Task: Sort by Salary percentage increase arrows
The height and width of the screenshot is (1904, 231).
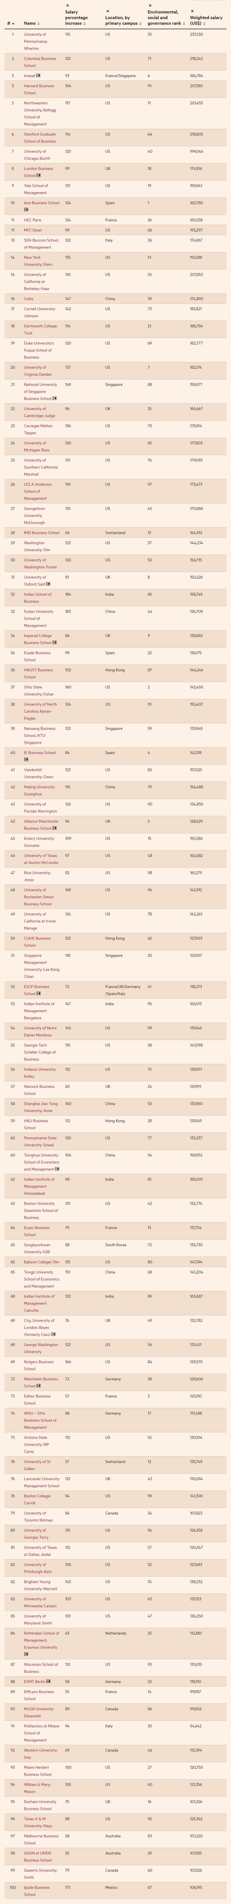Action: pos(86,24)
